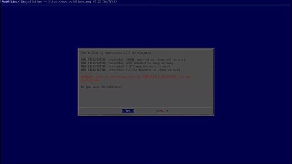Click 'The following operations will be executed' heading

117,53
